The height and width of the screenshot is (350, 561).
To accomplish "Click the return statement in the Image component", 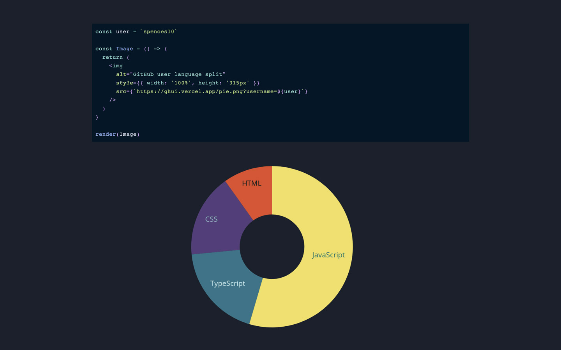I will click(112, 57).
